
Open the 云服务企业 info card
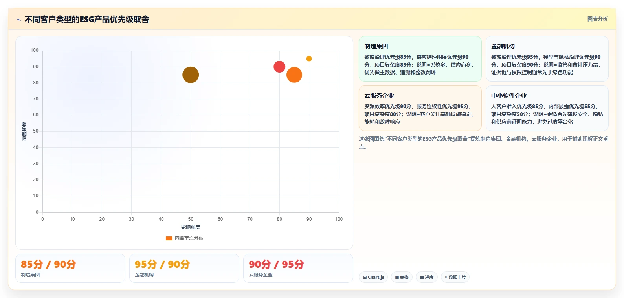click(x=420, y=108)
